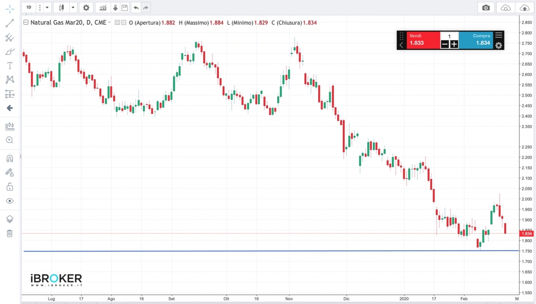Select the price range measure icon
The width and height of the screenshot is (536, 304).
[10, 127]
